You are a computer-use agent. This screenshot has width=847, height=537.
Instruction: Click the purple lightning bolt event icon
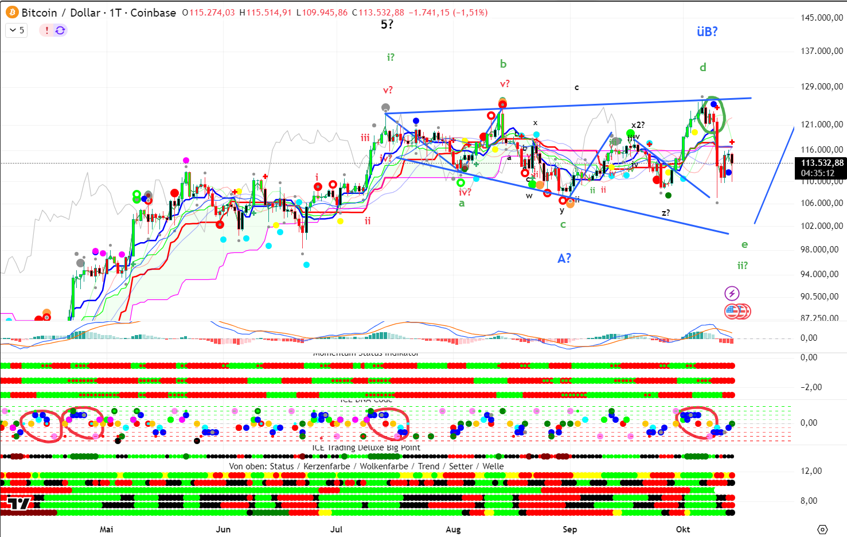[732, 294]
